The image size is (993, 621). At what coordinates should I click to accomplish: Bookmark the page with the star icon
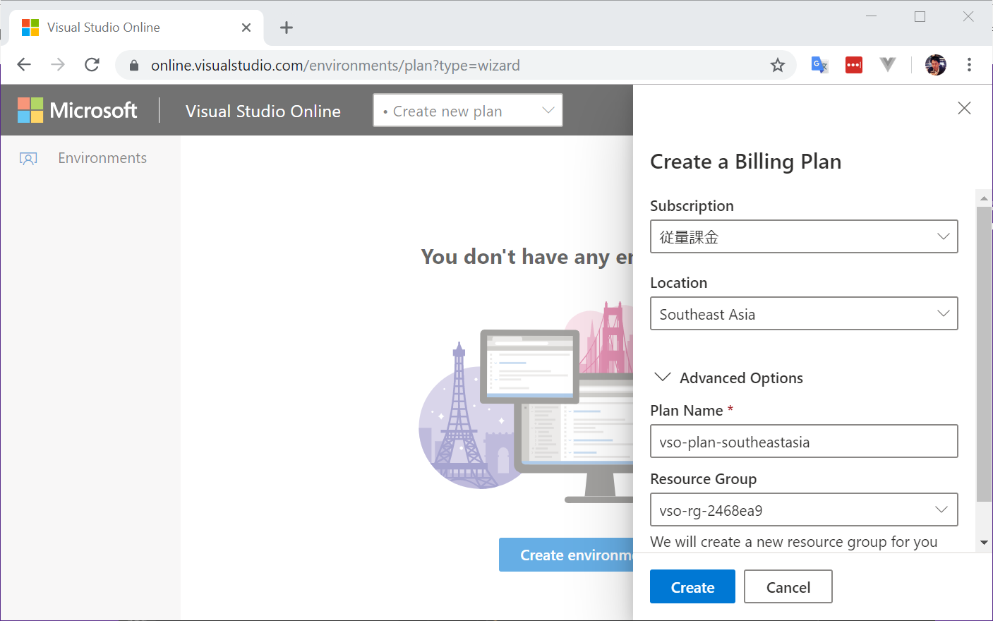click(x=777, y=64)
